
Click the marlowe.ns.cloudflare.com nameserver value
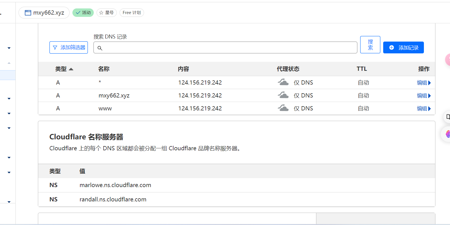point(115,185)
